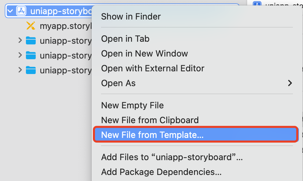303x181 pixels.
Task: Choose Show in Finder
Action: [x=131, y=16]
